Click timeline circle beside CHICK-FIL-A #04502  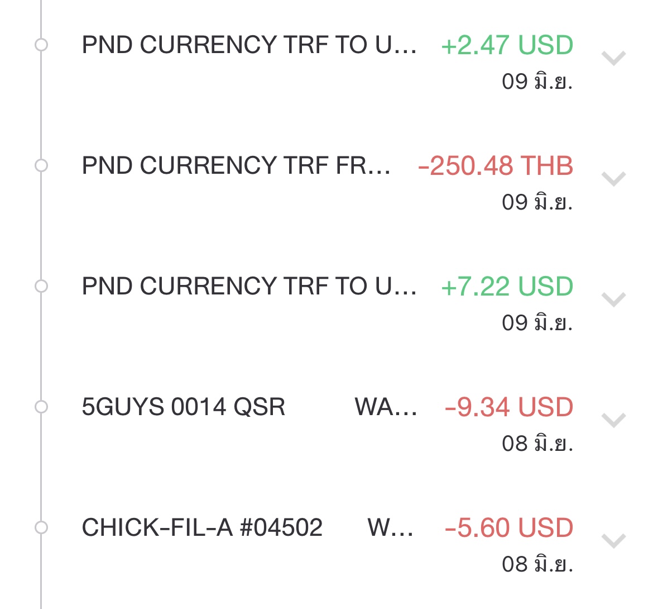coord(41,527)
